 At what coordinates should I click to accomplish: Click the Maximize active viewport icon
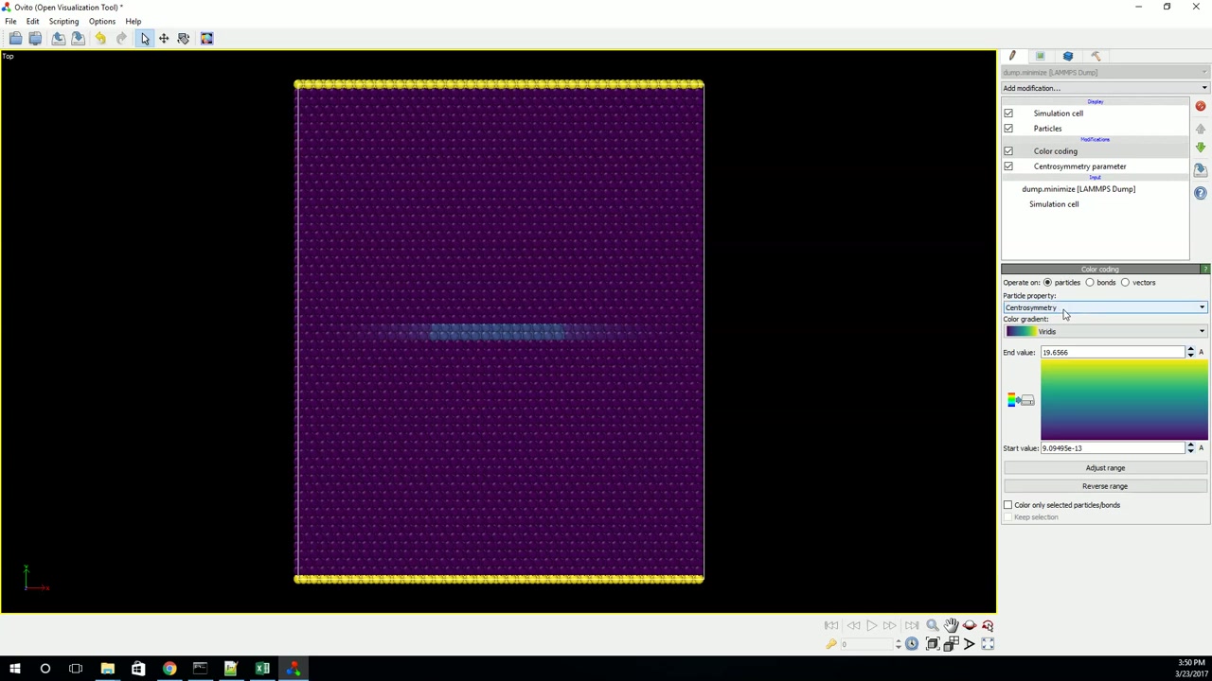point(988,644)
